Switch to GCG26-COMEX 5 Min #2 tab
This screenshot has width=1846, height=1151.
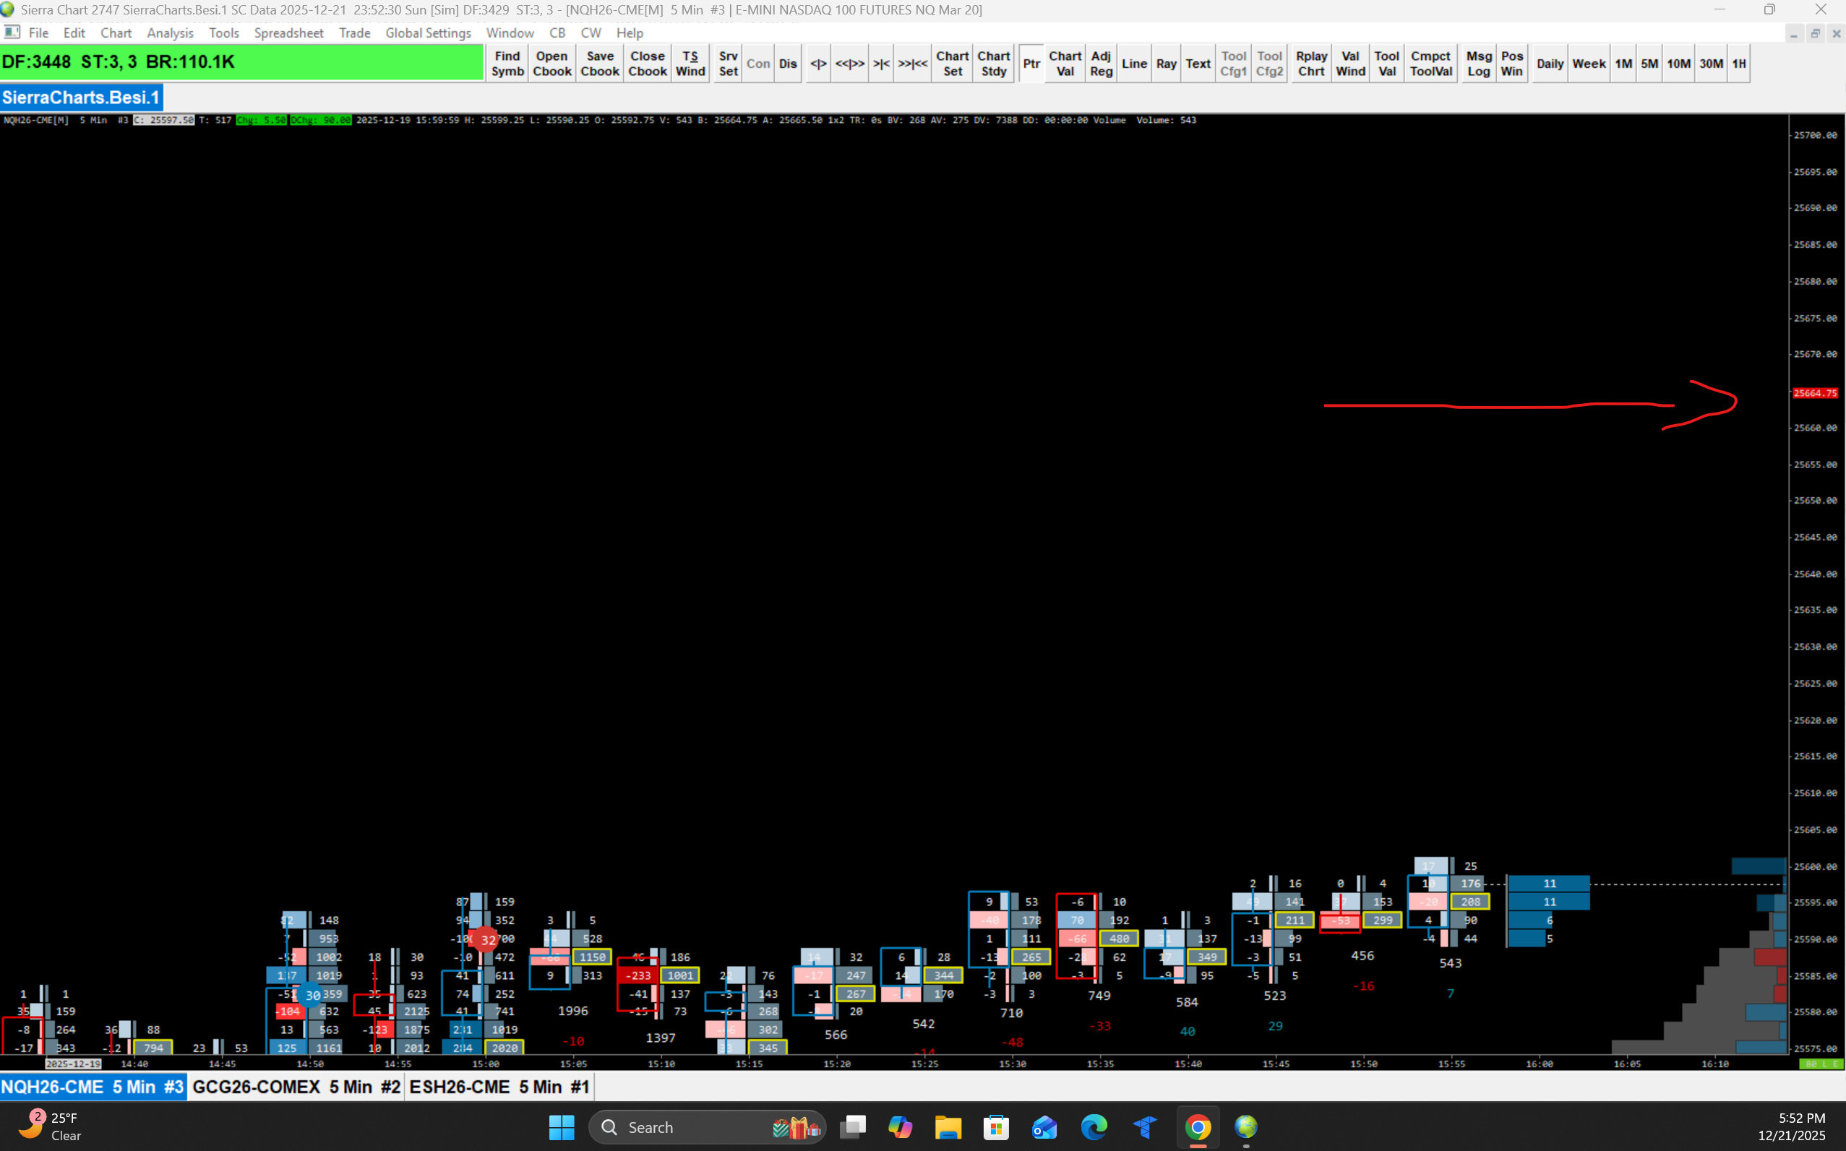[x=296, y=1087]
